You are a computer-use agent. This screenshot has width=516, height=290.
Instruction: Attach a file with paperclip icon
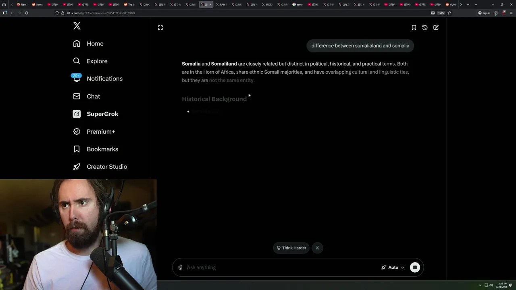click(180, 267)
